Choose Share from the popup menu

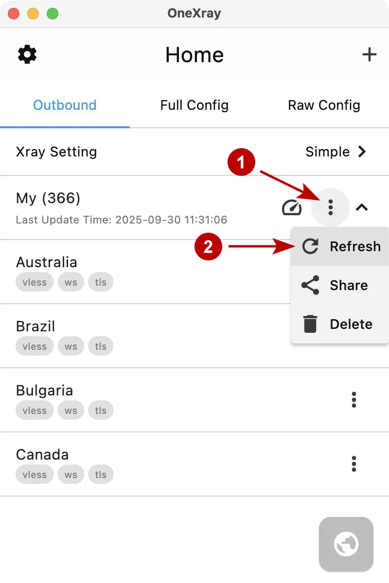click(340, 285)
